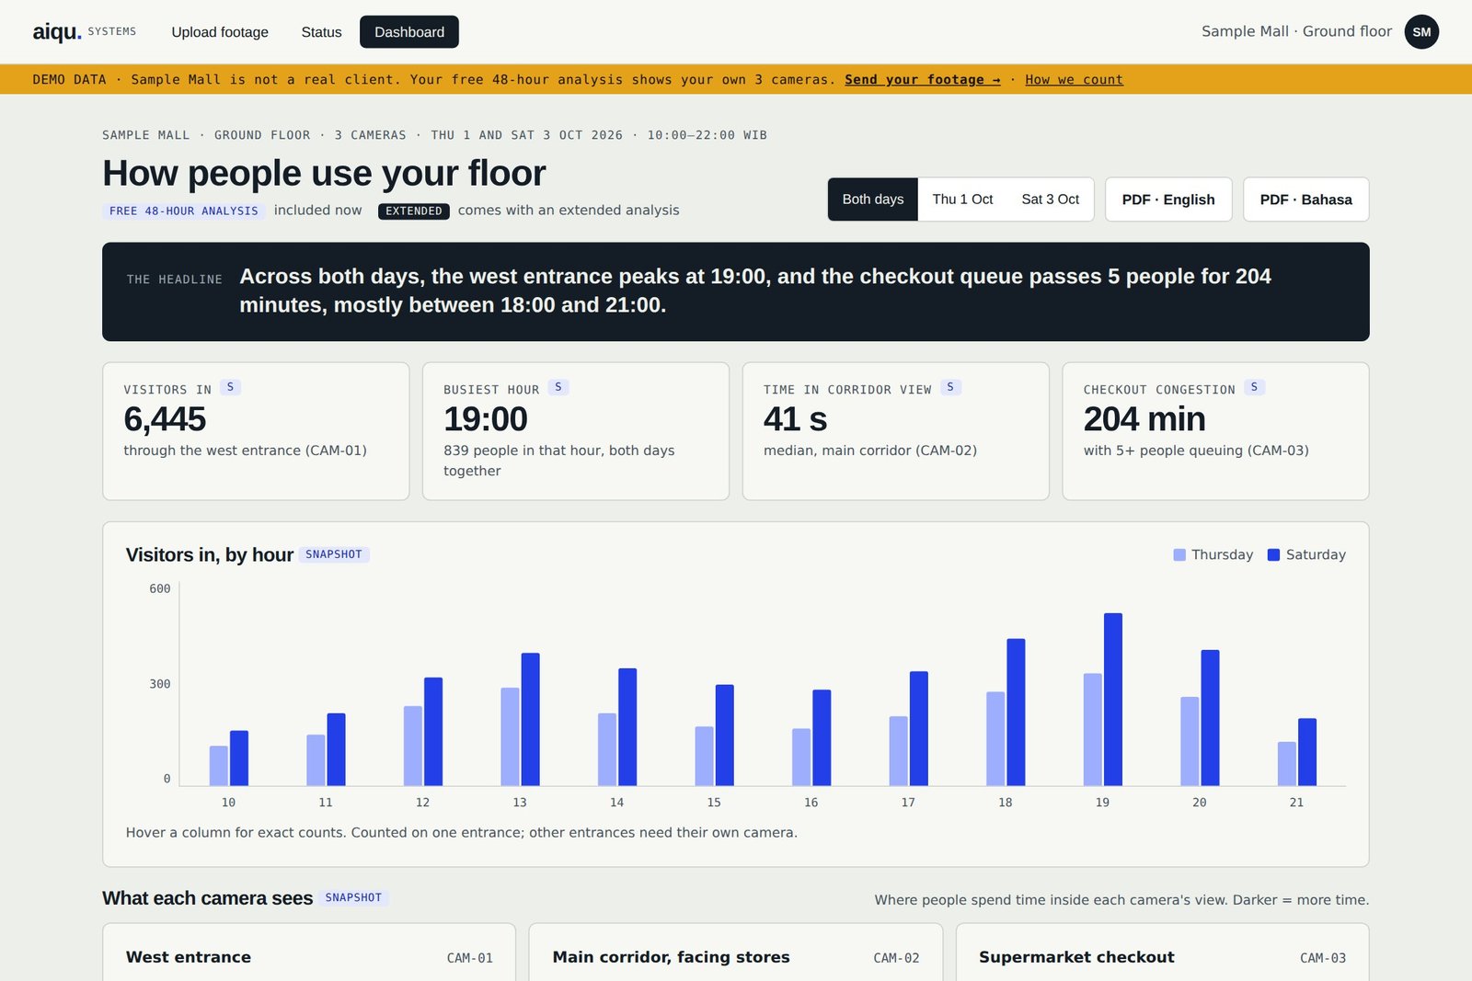Download the PDF · Bahasa report
Viewport: 1472px width, 981px height.
[1305, 200]
